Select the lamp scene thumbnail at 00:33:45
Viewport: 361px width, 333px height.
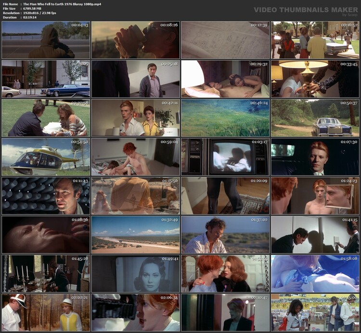tap(315, 79)
